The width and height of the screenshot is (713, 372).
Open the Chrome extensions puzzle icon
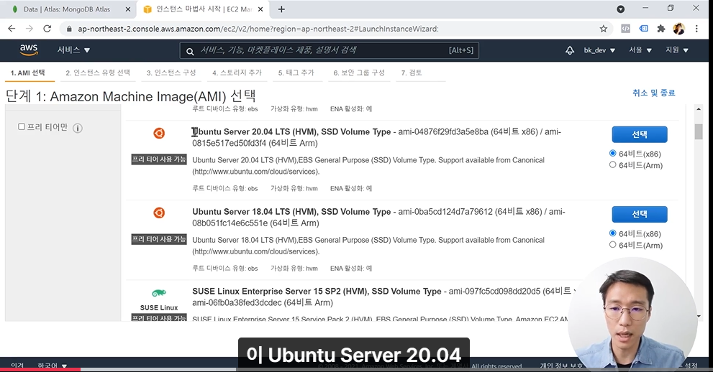pos(661,29)
